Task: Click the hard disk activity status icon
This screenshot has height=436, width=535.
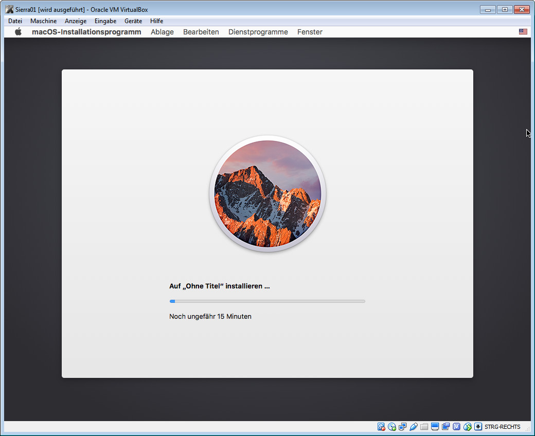Action: click(381, 427)
